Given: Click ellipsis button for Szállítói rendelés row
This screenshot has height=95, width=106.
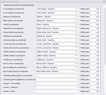Looking at the screenshot, I should 78,56.
